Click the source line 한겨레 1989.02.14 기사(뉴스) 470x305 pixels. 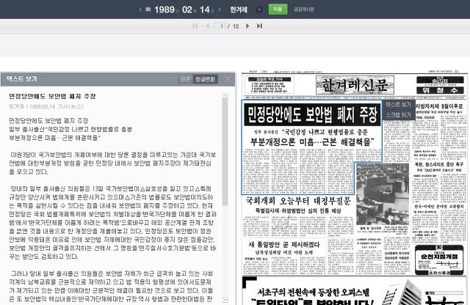[46, 106]
